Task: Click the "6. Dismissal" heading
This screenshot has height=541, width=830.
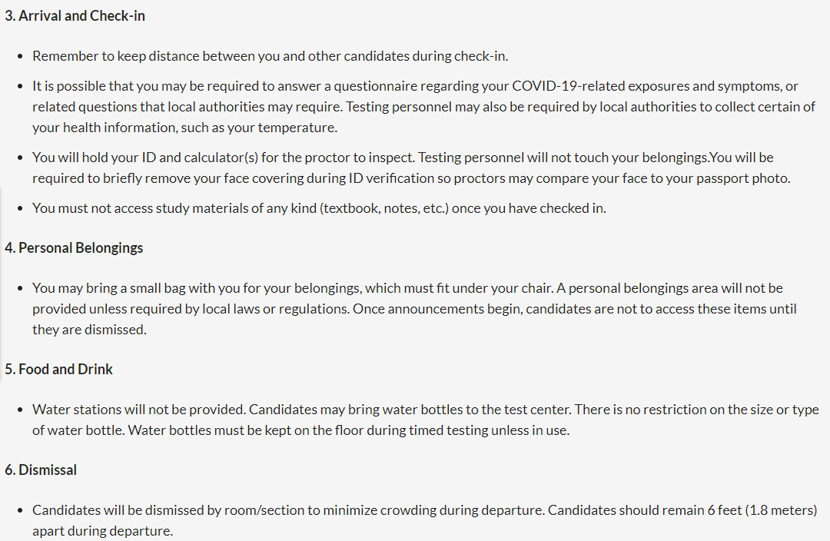Action: pos(41,470)
